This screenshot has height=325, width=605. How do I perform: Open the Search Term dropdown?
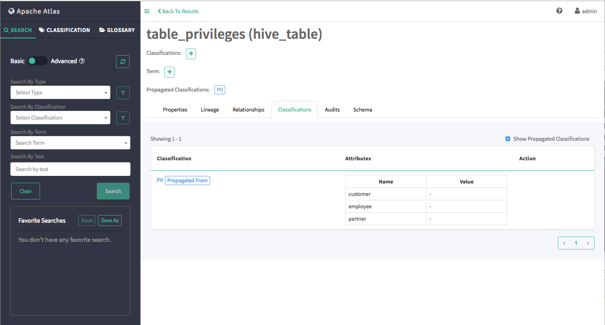70,143
